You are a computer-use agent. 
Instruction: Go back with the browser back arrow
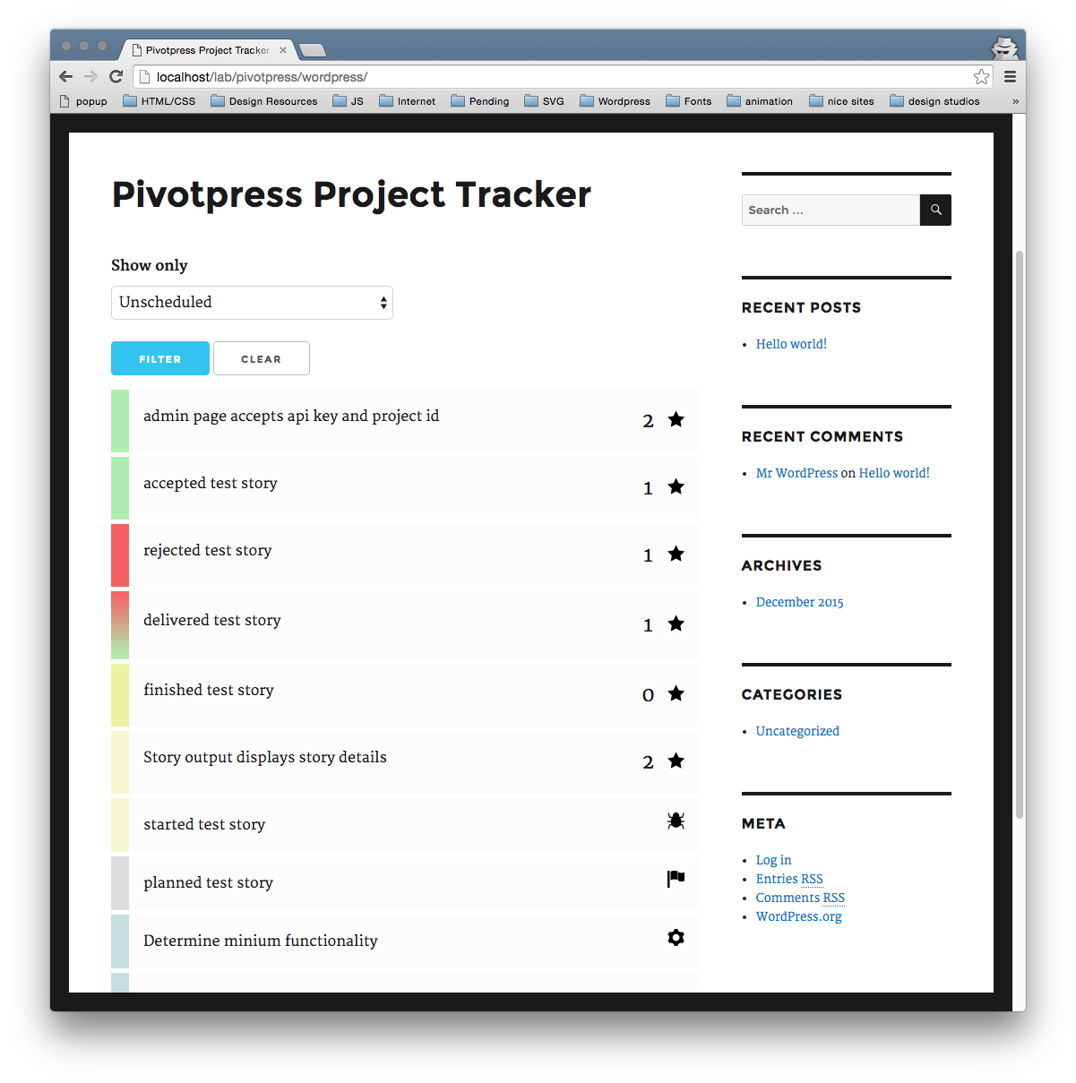65,76
